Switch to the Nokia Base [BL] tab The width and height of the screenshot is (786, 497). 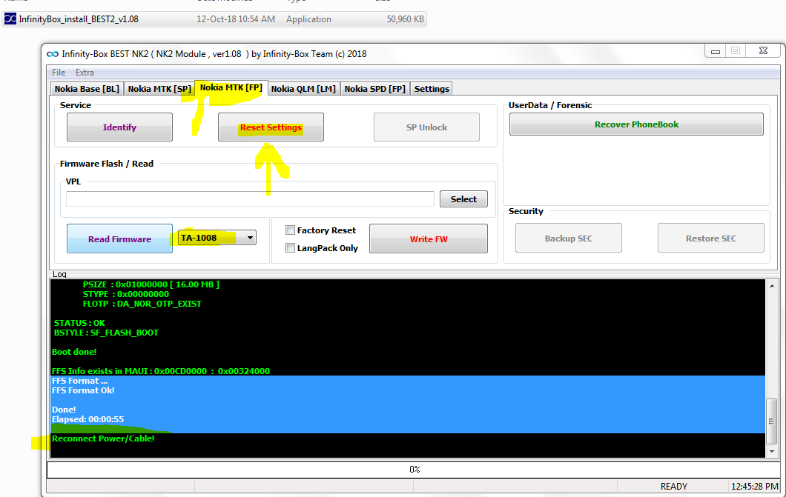point(87,89)
